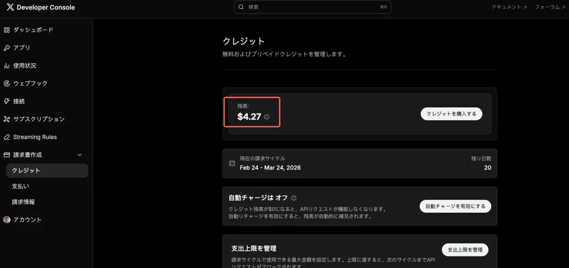The width and height of the screenshot is (569, 268).
Task: Click the 使用状況 bar chart icon
Action: click(7, 66)
